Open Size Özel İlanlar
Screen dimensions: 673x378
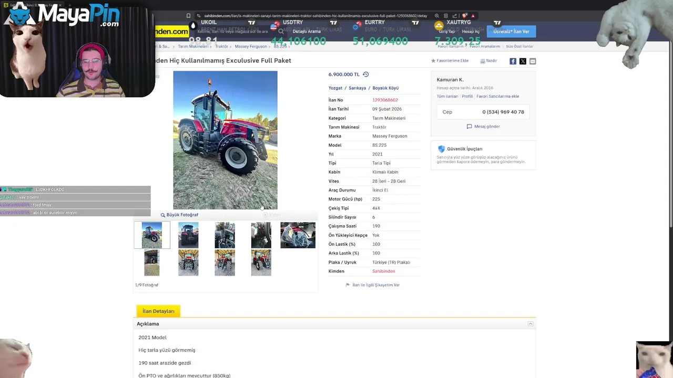[x=519, y=46]
